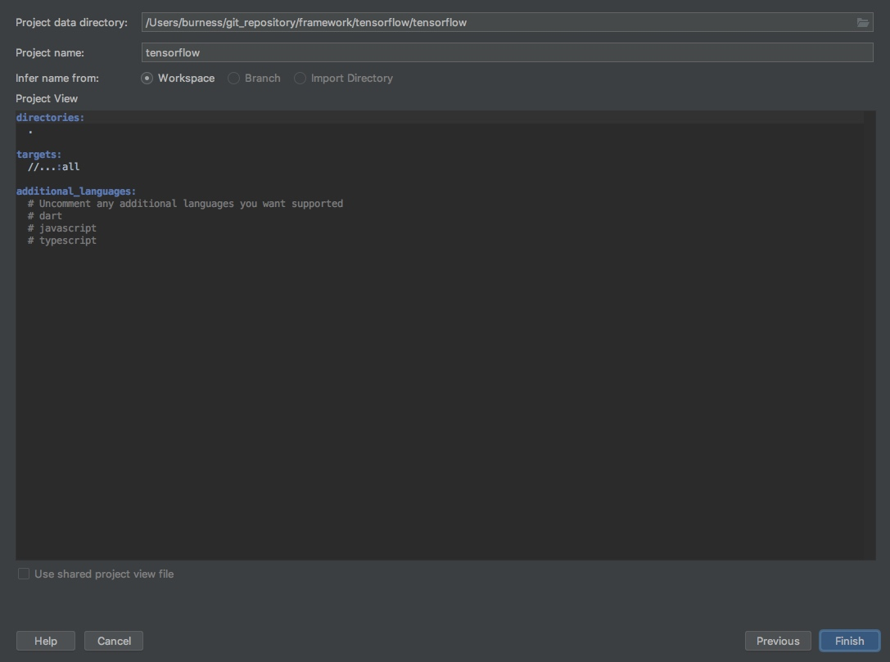The width and height of the screenshot is (890, 662).
Task: Enable Use shared project view file
Action: point(24,574)
